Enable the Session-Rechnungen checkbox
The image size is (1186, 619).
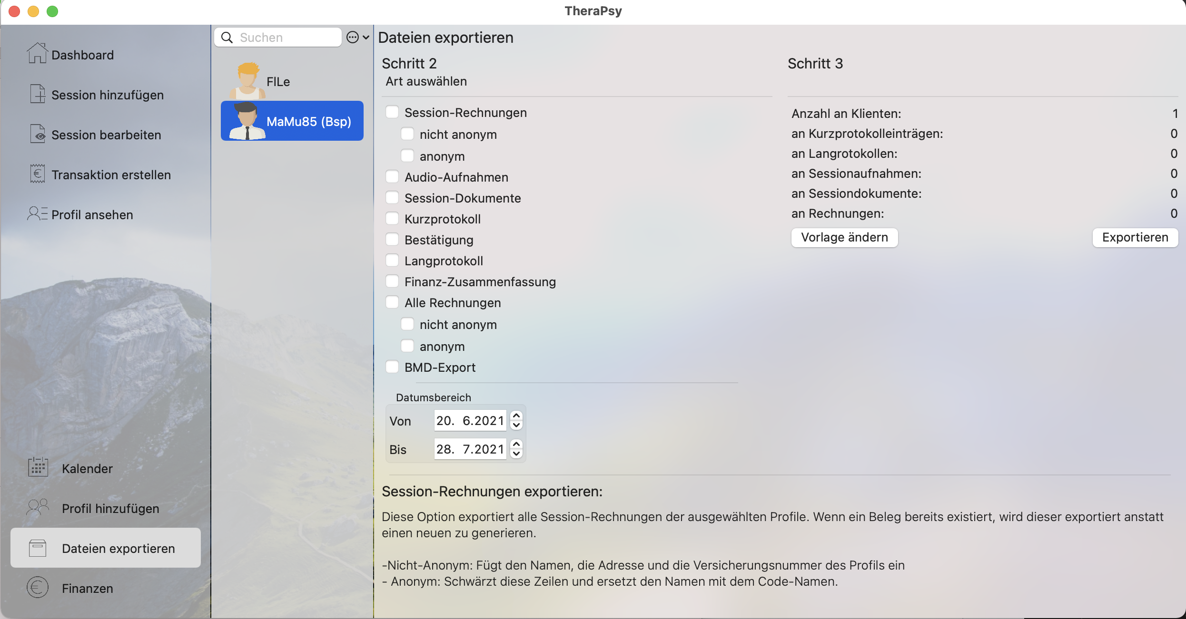pyautogui.click(x=392, y=112)
